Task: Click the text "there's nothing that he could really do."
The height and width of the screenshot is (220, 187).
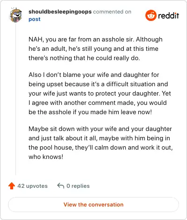Action: 84,58
